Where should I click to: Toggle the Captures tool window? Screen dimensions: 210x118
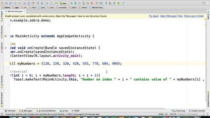[x=2, y=48]
